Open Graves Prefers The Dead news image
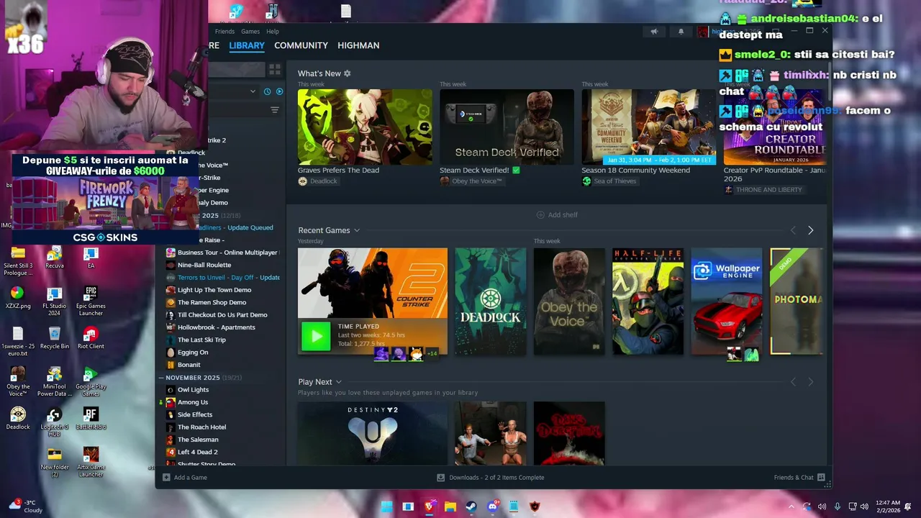 tap(365, 127)
